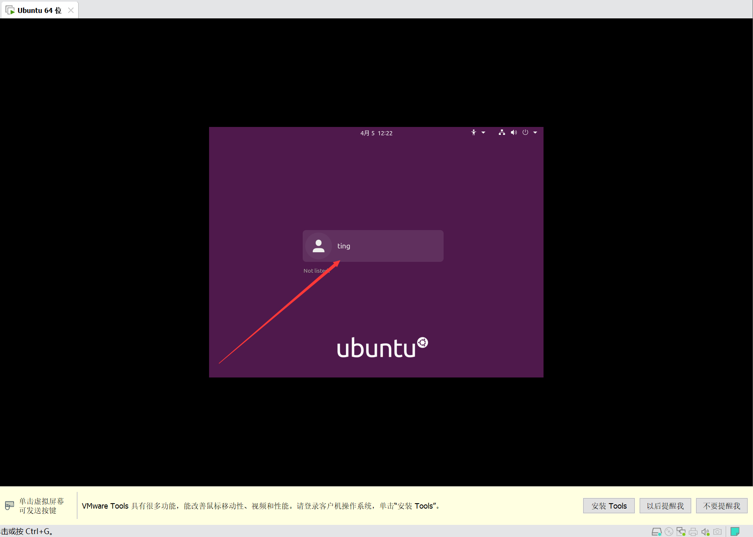Image resolution: width=753 pixels, height=537 pixels.
Task: Click the teal message log note icon
Action: (x=735, y=532)
